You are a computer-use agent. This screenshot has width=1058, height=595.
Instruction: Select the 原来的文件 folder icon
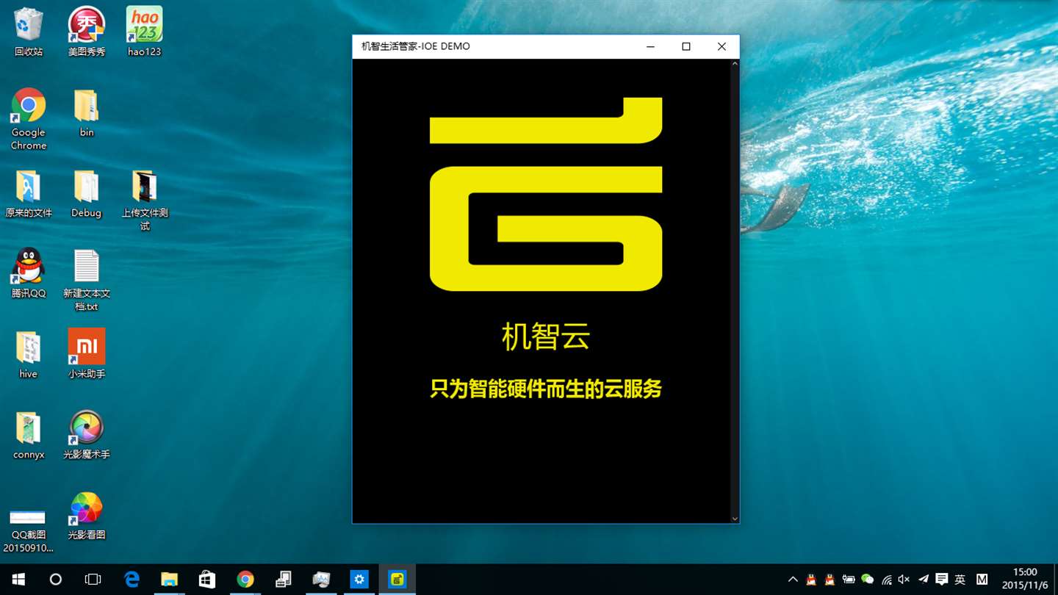point(29,194)
